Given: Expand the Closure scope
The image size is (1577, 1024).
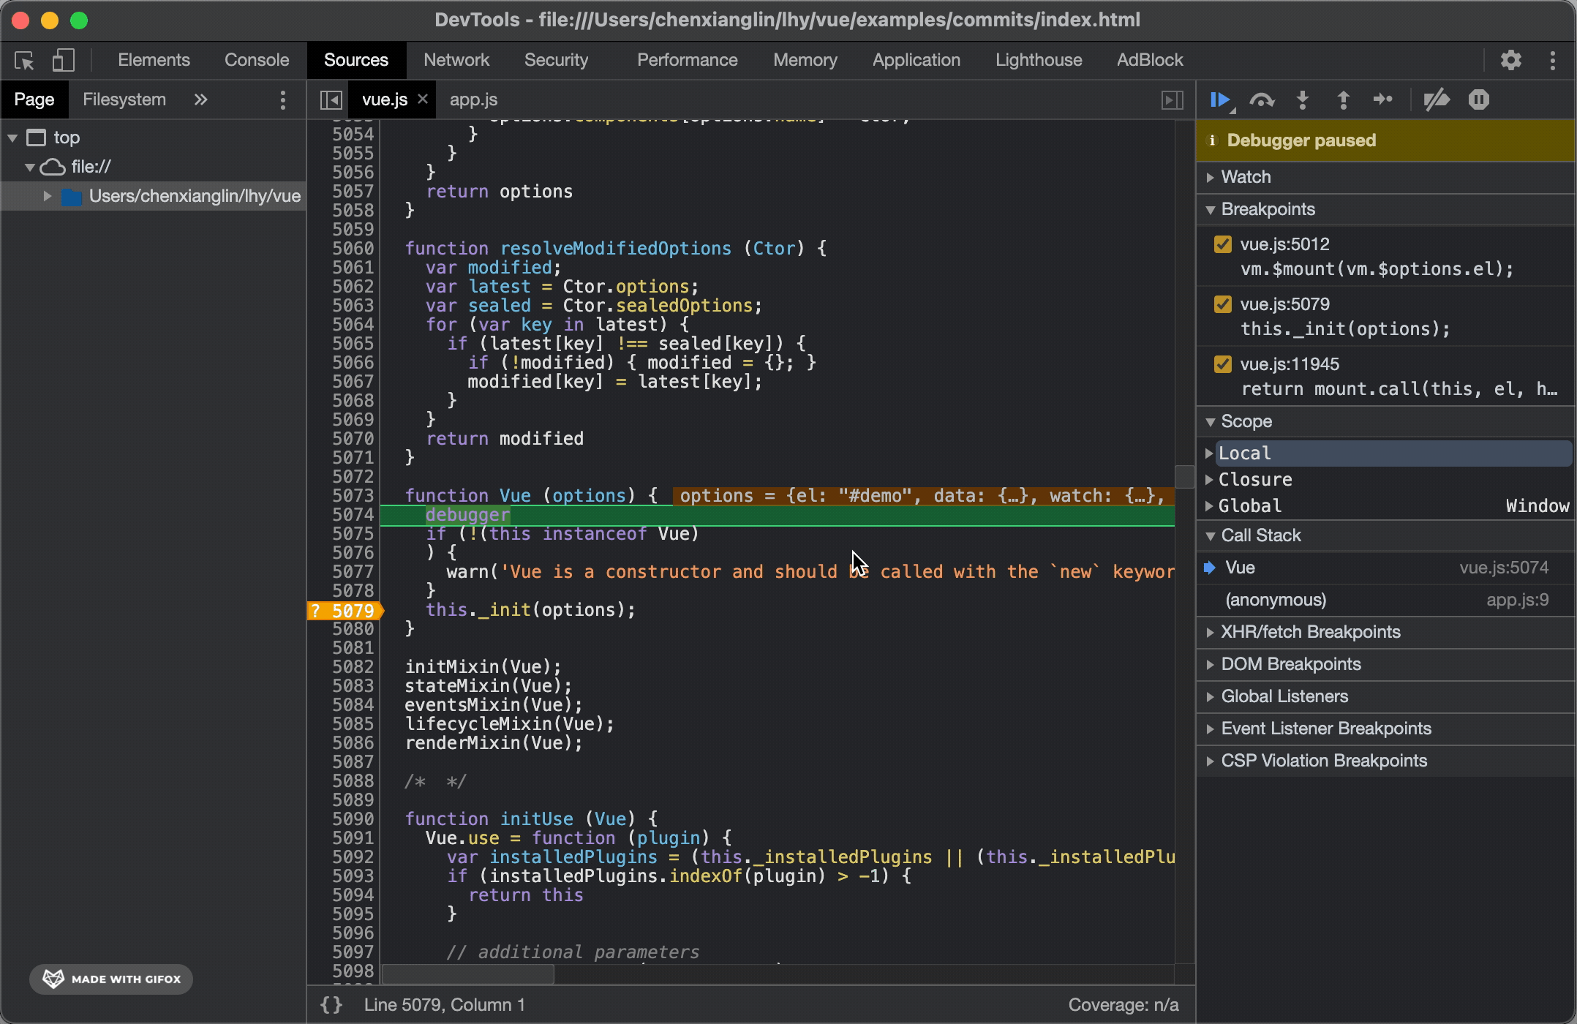Looking at the screenshot, I should point(1254,480).
